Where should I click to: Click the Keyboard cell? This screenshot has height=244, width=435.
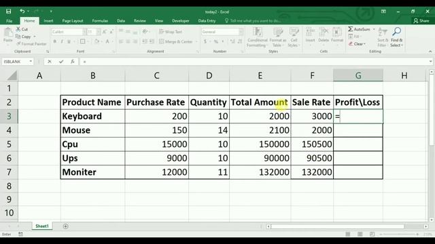pyautogui.click(x=92, y=116)
